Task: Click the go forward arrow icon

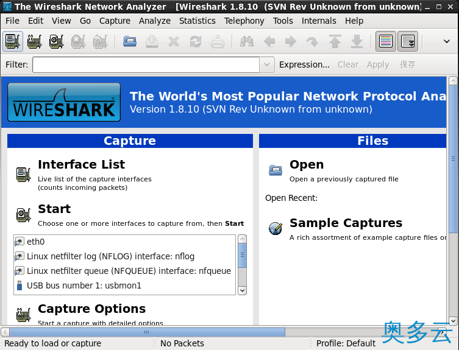Action: [291, 41]
